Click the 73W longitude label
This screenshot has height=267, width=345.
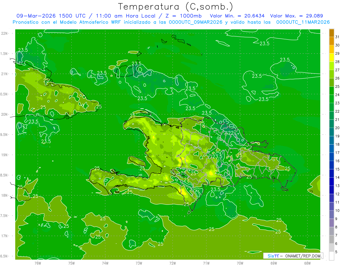tap(139, 263)
